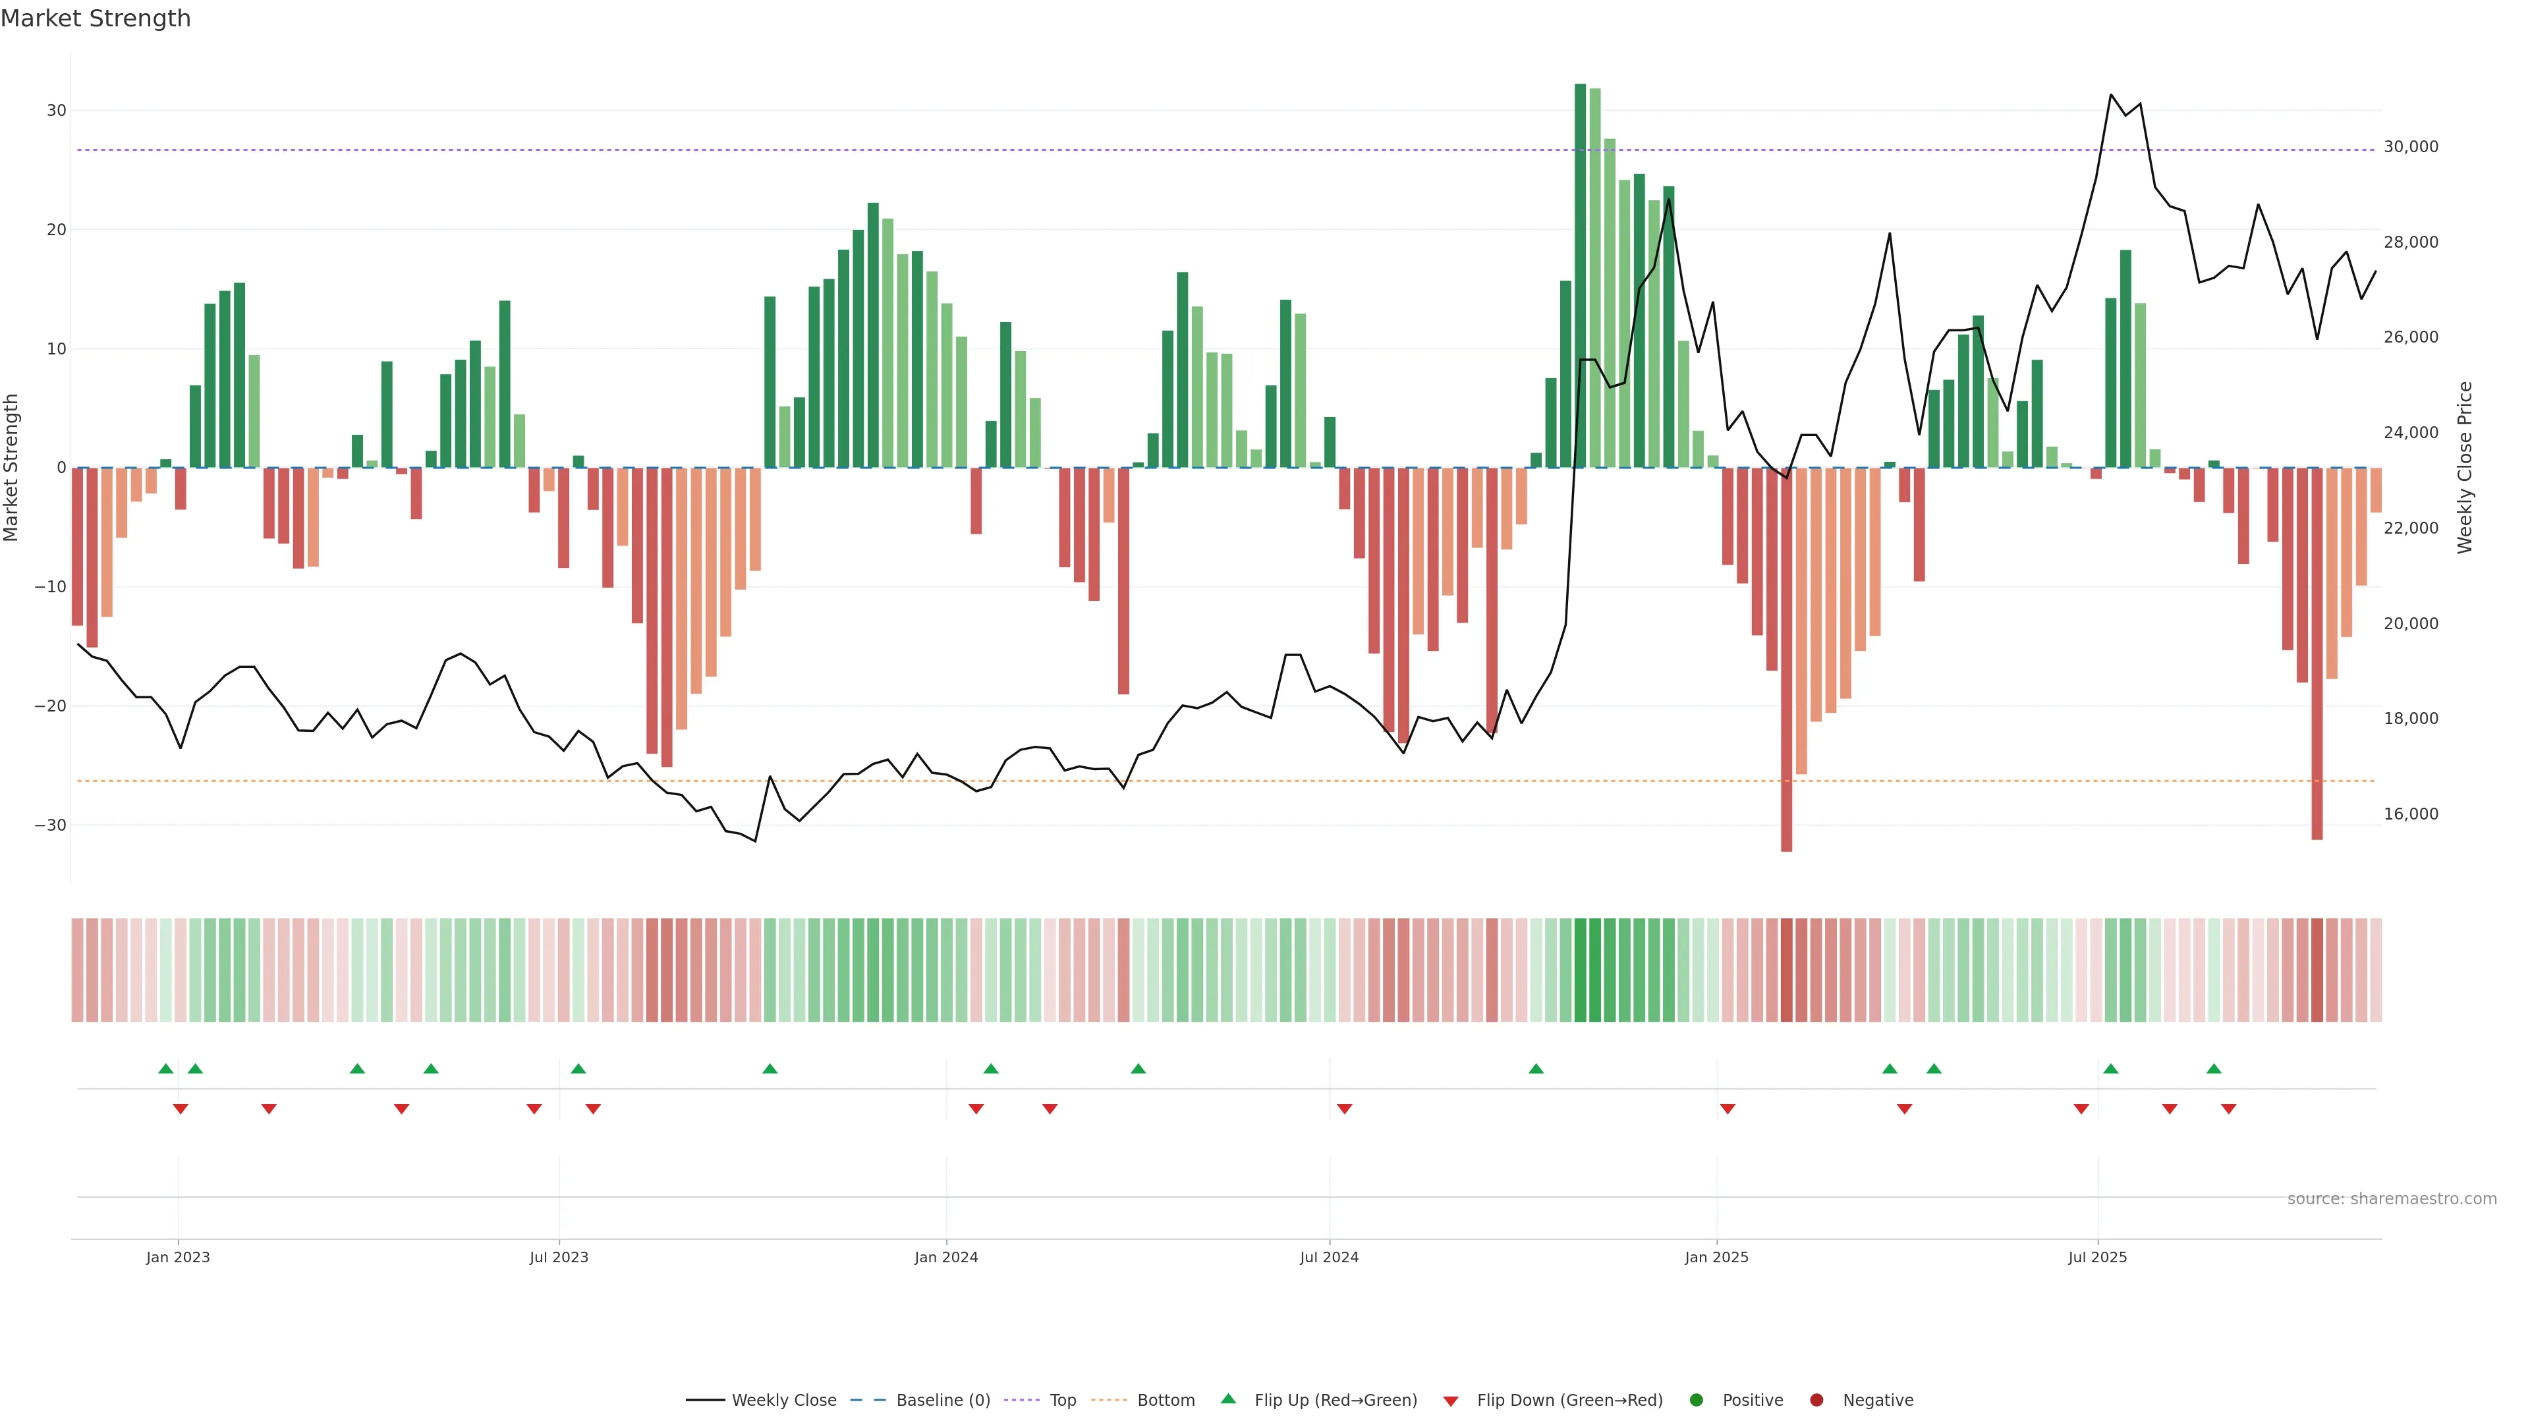2530x1423 pixels.
Task: Click the Negative red circle legend icon
Action: tap(1817, 1401)
